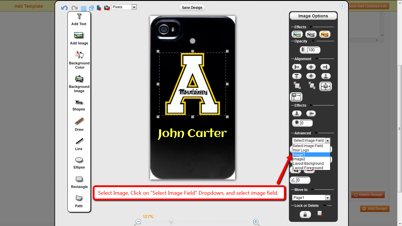Send the image to back
402x226 pixels.
tap(312, 85)
